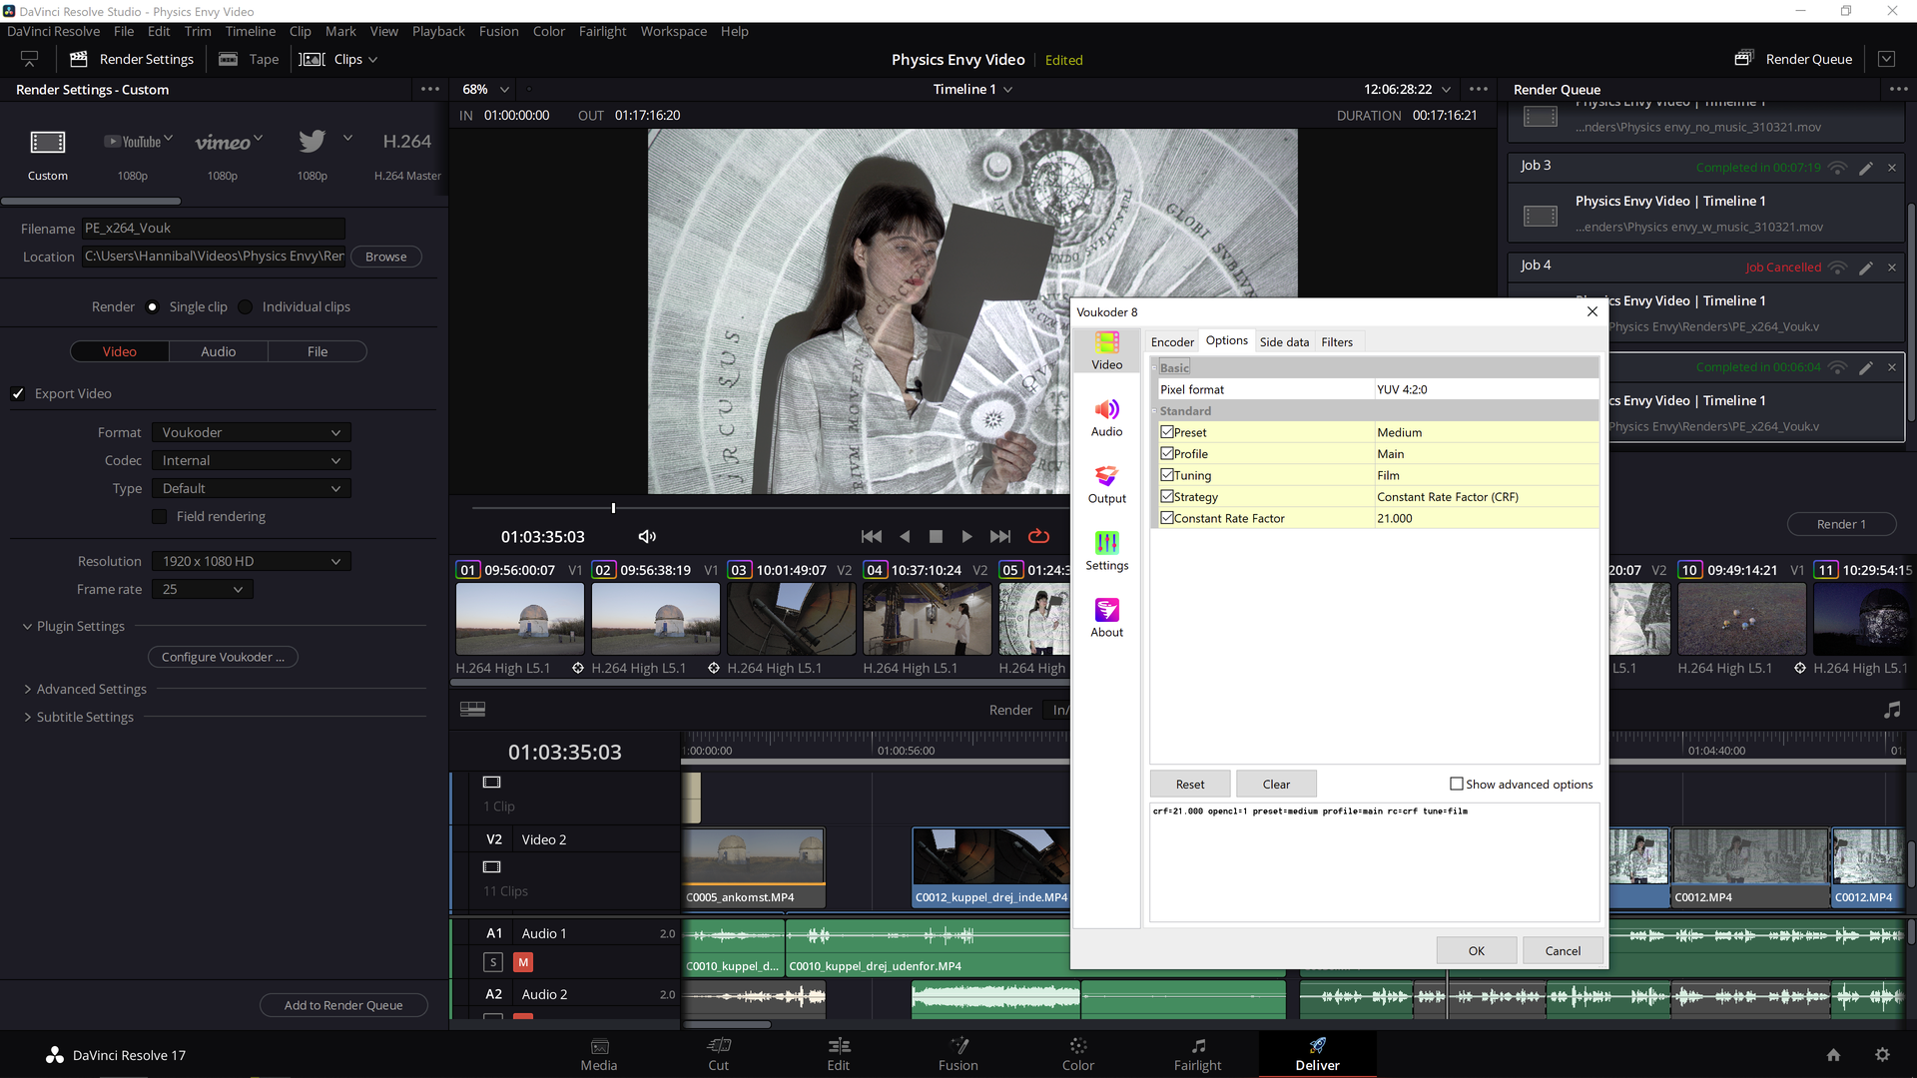Viewport: 1917px width, 1078px height.
Task: Select Individual clips render mode
Action: coord(246,306)
